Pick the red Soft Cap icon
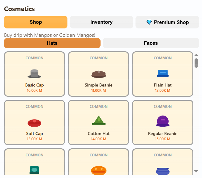The width and height of the screenshot is (202, 178). tap(34, 123)
